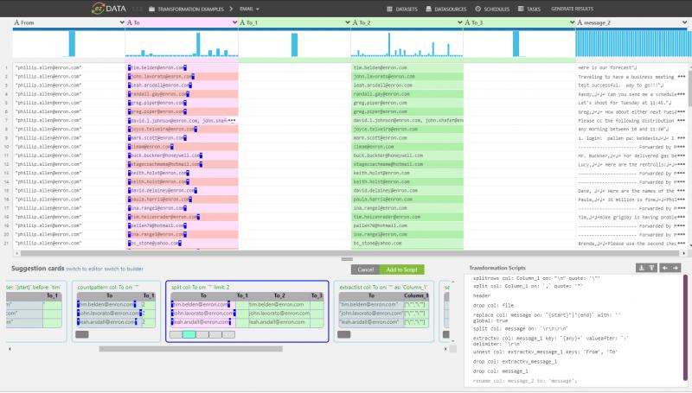The height and width of the screenshot is (393, 692).
Task: Click the left arrow undo script button
Action: click(663, 268)
